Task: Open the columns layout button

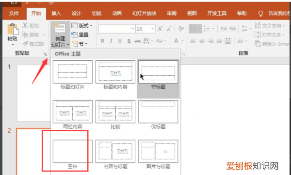Action: pyautogui.click(x=242, y=41)
